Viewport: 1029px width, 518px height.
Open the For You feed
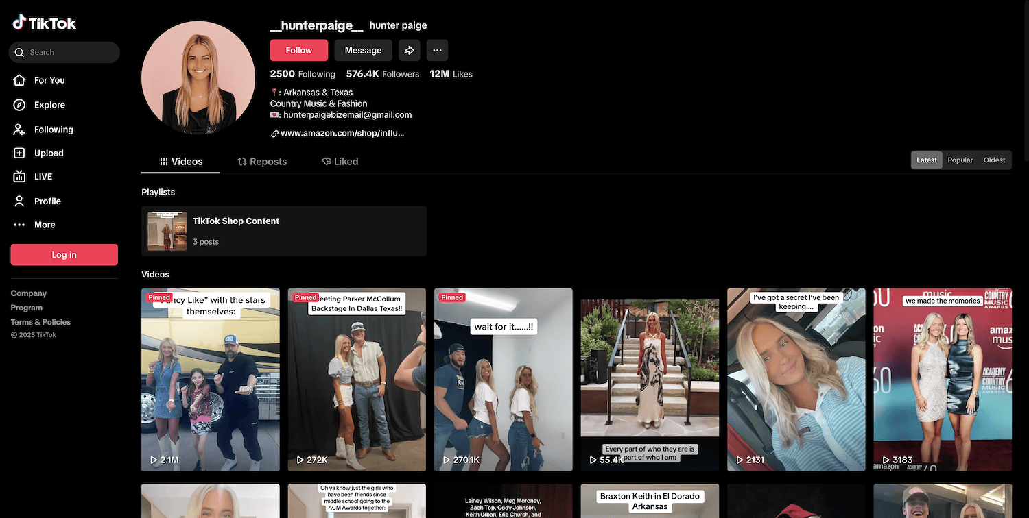[49, 80]
